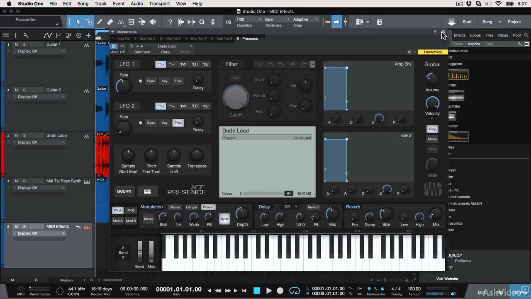Toggle Presence plugin power activate button
531x299 pixels.
(114, 47)
